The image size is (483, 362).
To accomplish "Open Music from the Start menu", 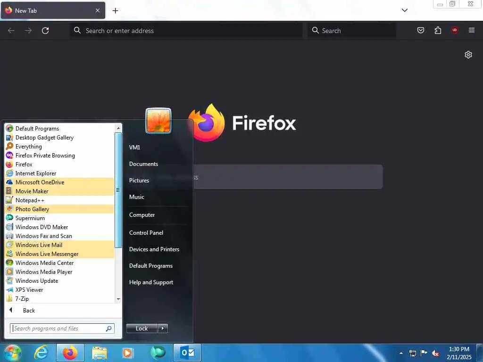I will [x=136, y=197].
